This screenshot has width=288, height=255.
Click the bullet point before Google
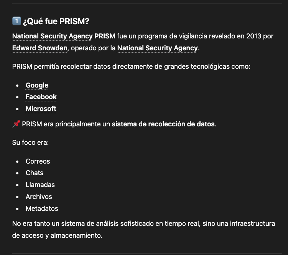coord(17,86)
